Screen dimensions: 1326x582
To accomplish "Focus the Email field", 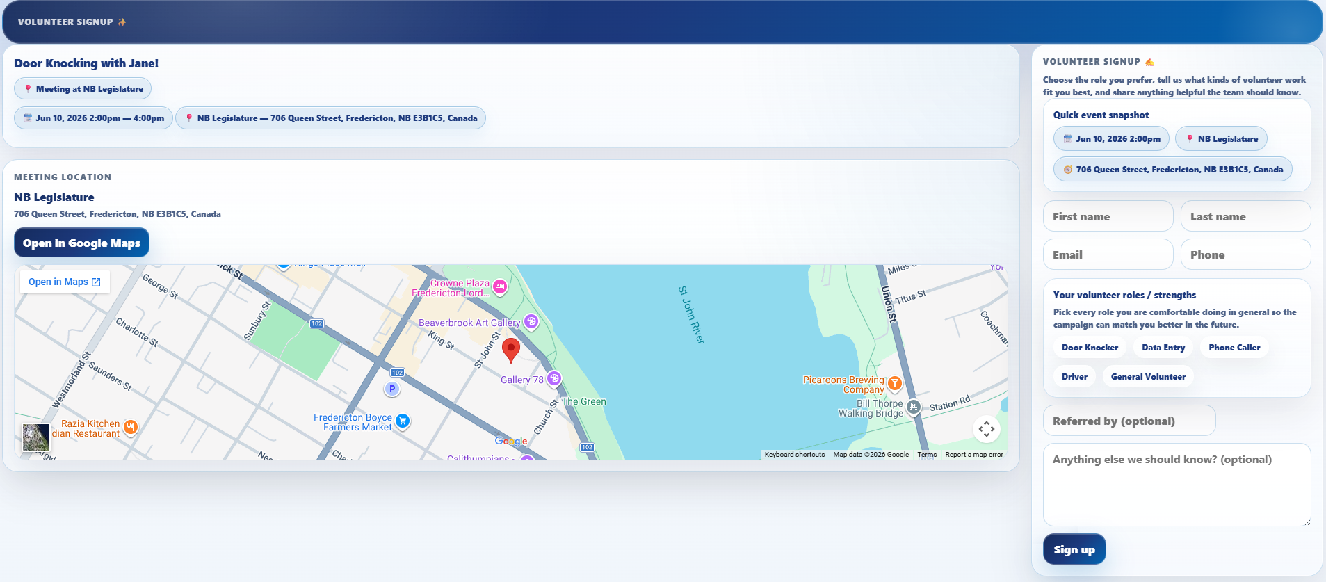I will pos(1108,254).
